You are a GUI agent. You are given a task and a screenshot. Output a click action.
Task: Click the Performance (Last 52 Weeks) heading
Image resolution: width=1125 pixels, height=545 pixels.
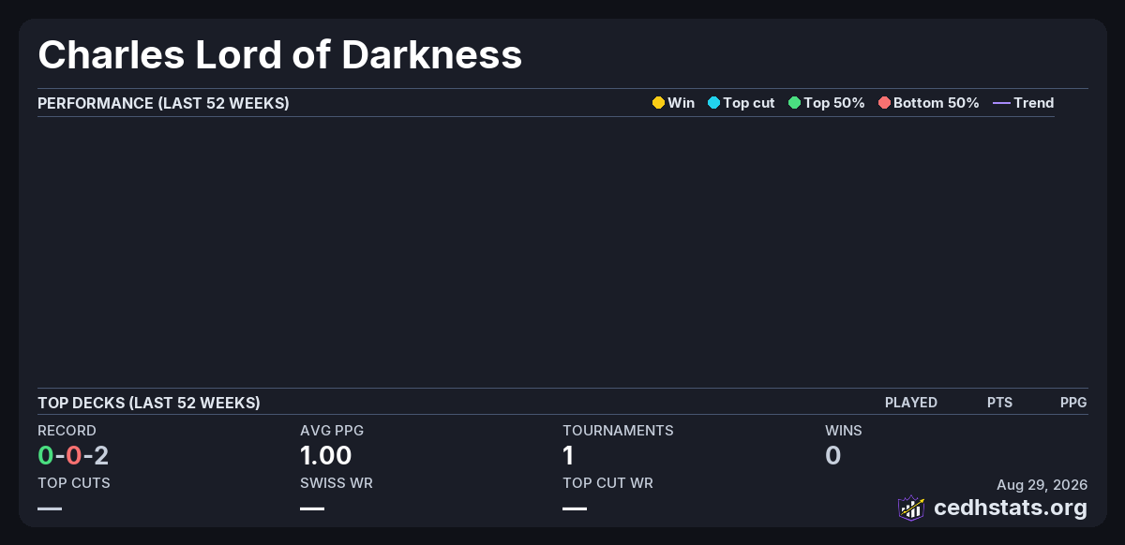163,103
